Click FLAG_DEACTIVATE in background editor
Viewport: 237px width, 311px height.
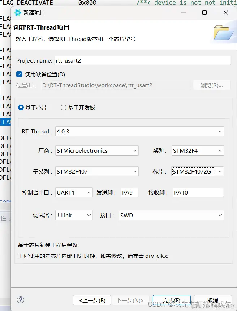pos(26,3)
